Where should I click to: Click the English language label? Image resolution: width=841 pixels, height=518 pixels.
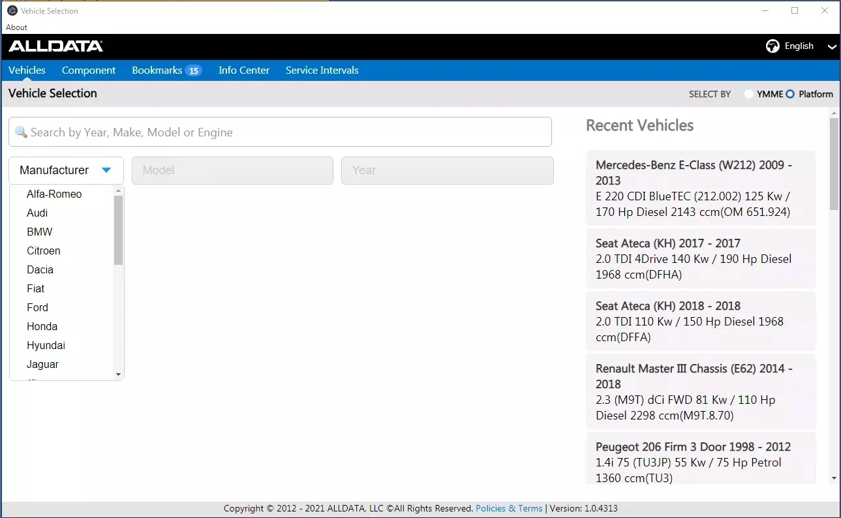pyautogui.click(x=799, y=46)
